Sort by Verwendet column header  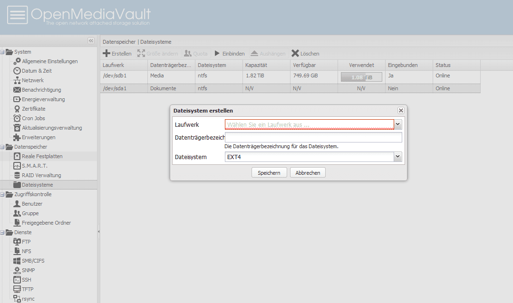361,65
